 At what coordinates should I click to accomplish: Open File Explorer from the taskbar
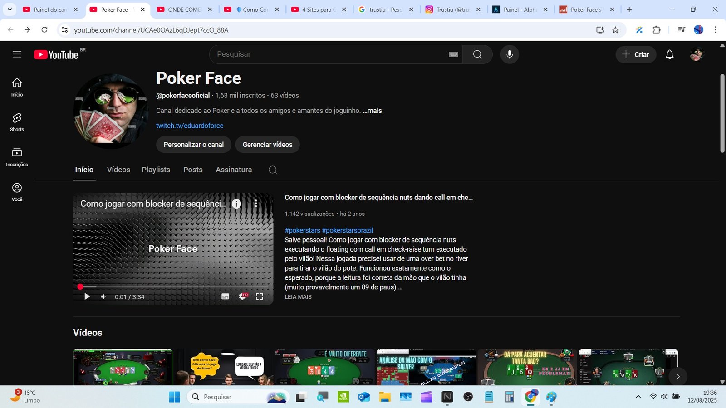tap(385, 397)
